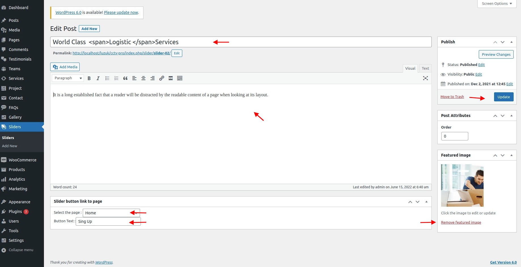Insert a bulleted list
This screenshot has height=267, width=521.
(107, 78)
